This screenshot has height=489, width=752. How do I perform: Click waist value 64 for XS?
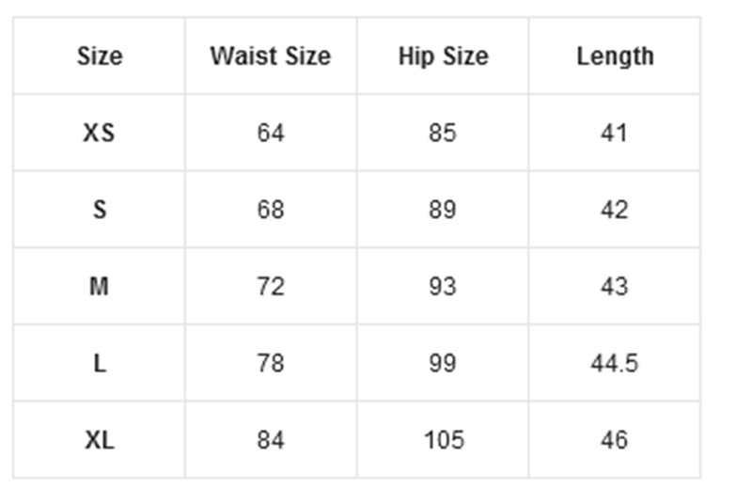point(270,134)
